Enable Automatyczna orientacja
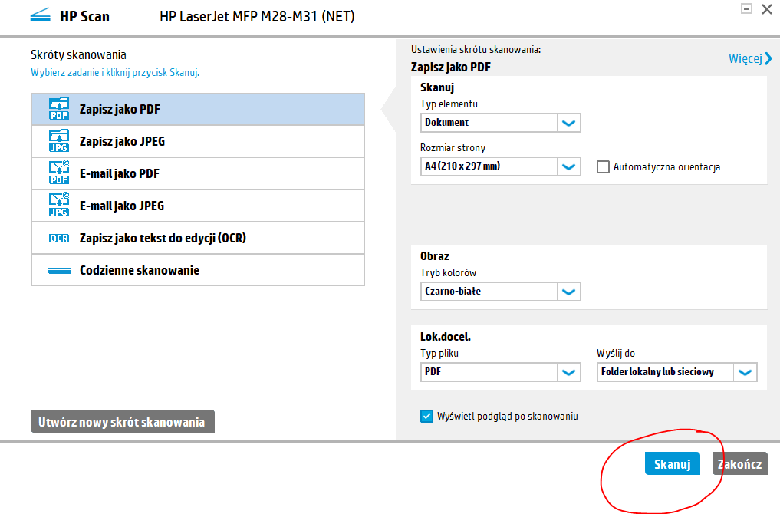Viewport: 780px width, 514px height. tap(603, 166)
